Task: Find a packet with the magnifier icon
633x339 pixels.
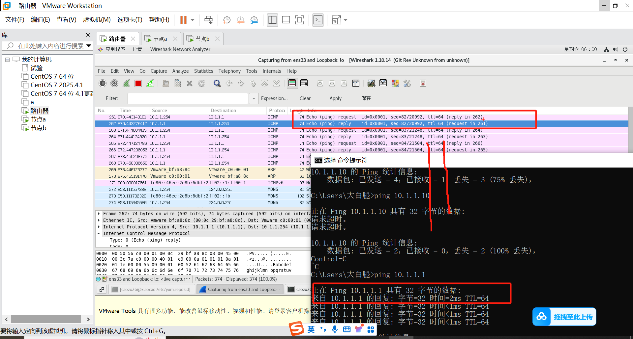Action: tap(217, 83)
